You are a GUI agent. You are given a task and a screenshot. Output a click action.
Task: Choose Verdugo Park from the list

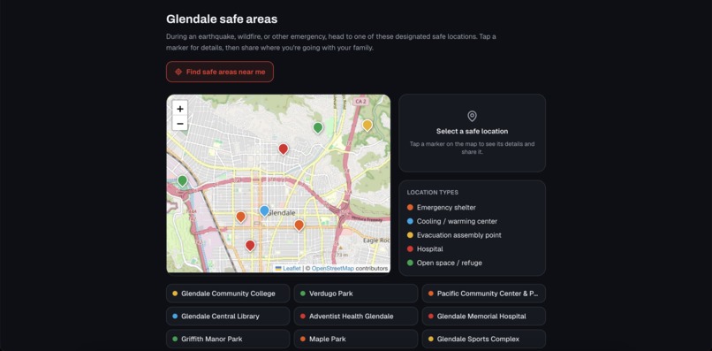pos(356,294)
